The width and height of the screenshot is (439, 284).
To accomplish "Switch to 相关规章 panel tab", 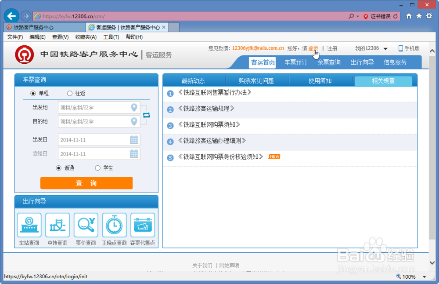I will tap(383, 81).
